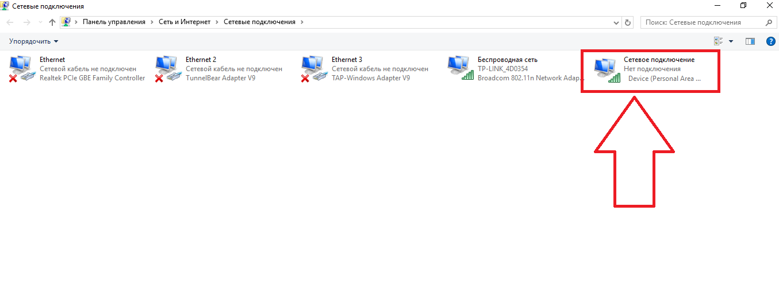Open the Упорядочить dropdown menu
779x296 pixels.
coord(33,41)
